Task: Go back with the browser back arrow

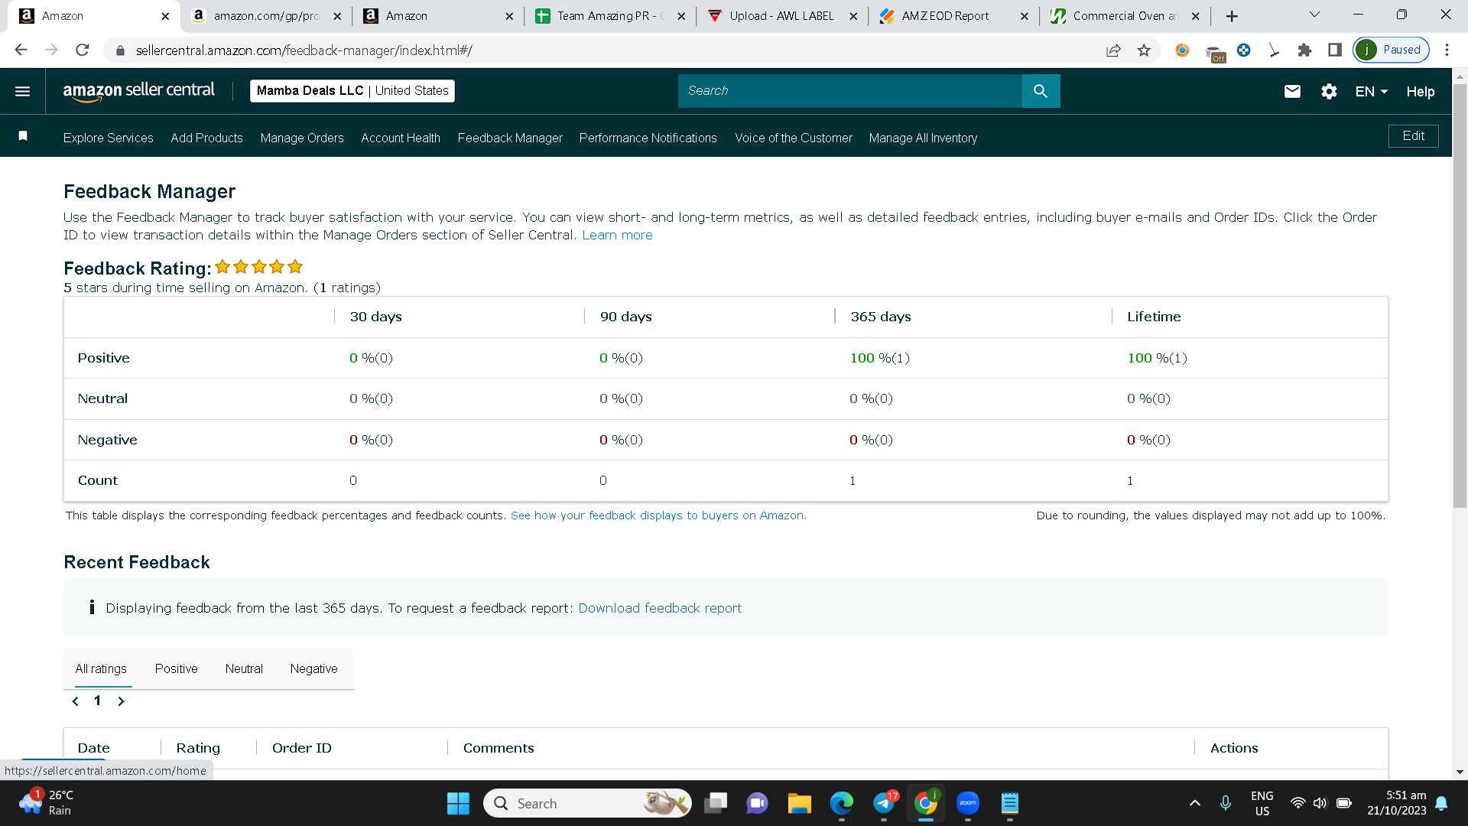Action: tap(21, 50)
